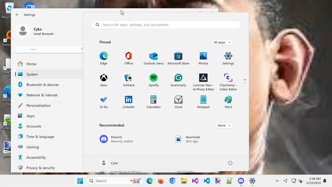Launch LinkedIn from pinned apps
Screen dimensions: 332x187
pos(129,102)
